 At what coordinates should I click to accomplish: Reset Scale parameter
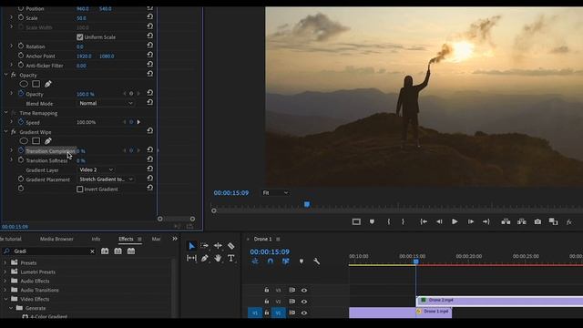pyautogui.click(x=149, y=16)
